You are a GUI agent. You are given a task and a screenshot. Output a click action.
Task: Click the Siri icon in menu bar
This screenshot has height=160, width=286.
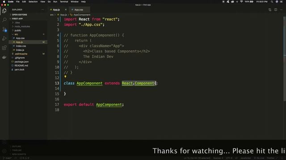coord(277,2)
